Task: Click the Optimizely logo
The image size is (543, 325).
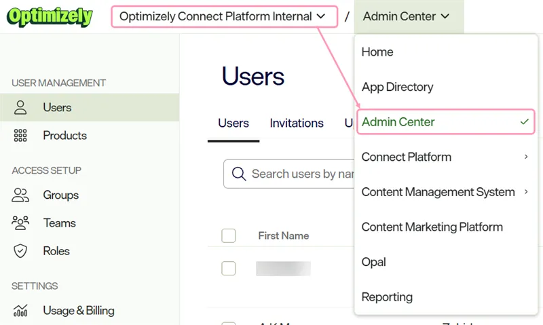Action: [x=50, y=16]
